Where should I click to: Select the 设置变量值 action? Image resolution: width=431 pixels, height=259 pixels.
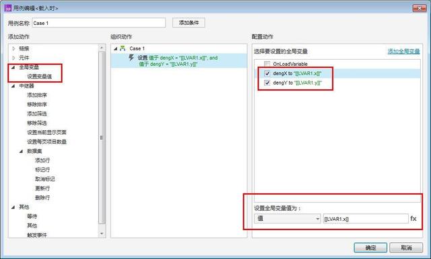39,76
